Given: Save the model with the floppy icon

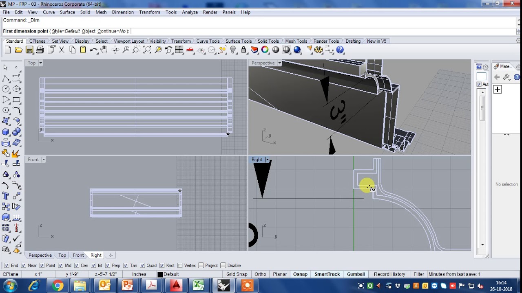Looking at the screenshot, I should (x=29, y=50).
